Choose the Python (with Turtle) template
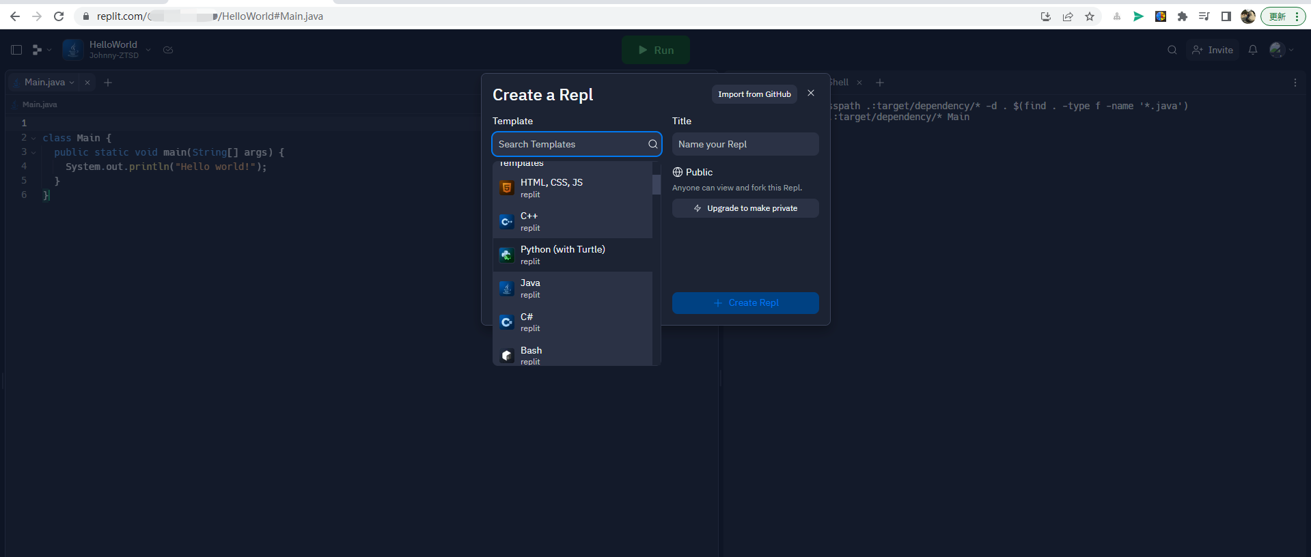Screen dimensions: 1311x557 [572, 255]
